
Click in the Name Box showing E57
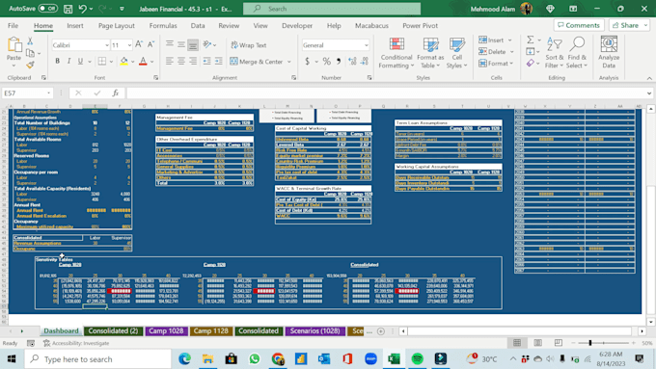click(24, 92)
